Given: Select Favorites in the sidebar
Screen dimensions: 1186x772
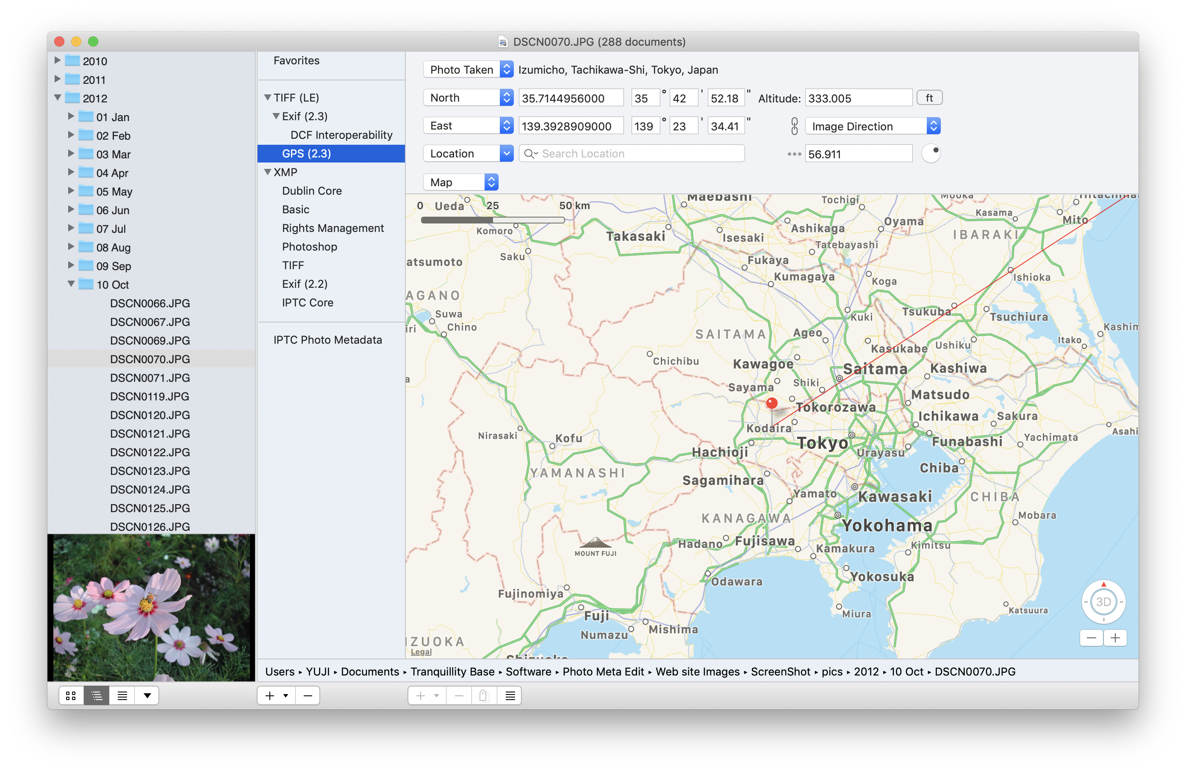Looking at the screenshot, I should [x=296, y=60].
